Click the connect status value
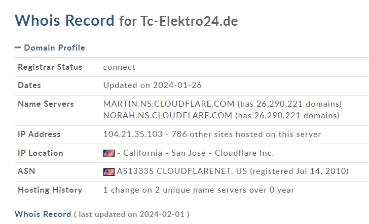Image resolution: width=369 pixels, height=224 pixels. click(x=119, y=67)
